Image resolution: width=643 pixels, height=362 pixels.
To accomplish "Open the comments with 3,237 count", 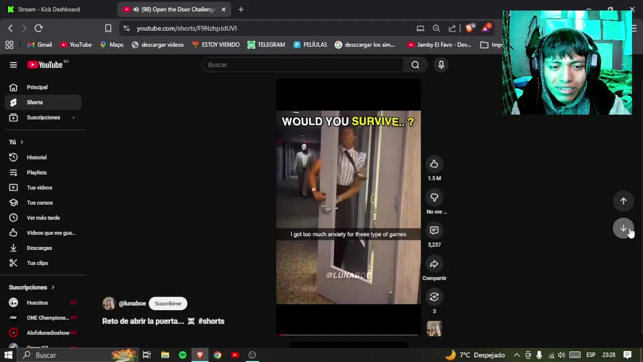I will (434, 230).
